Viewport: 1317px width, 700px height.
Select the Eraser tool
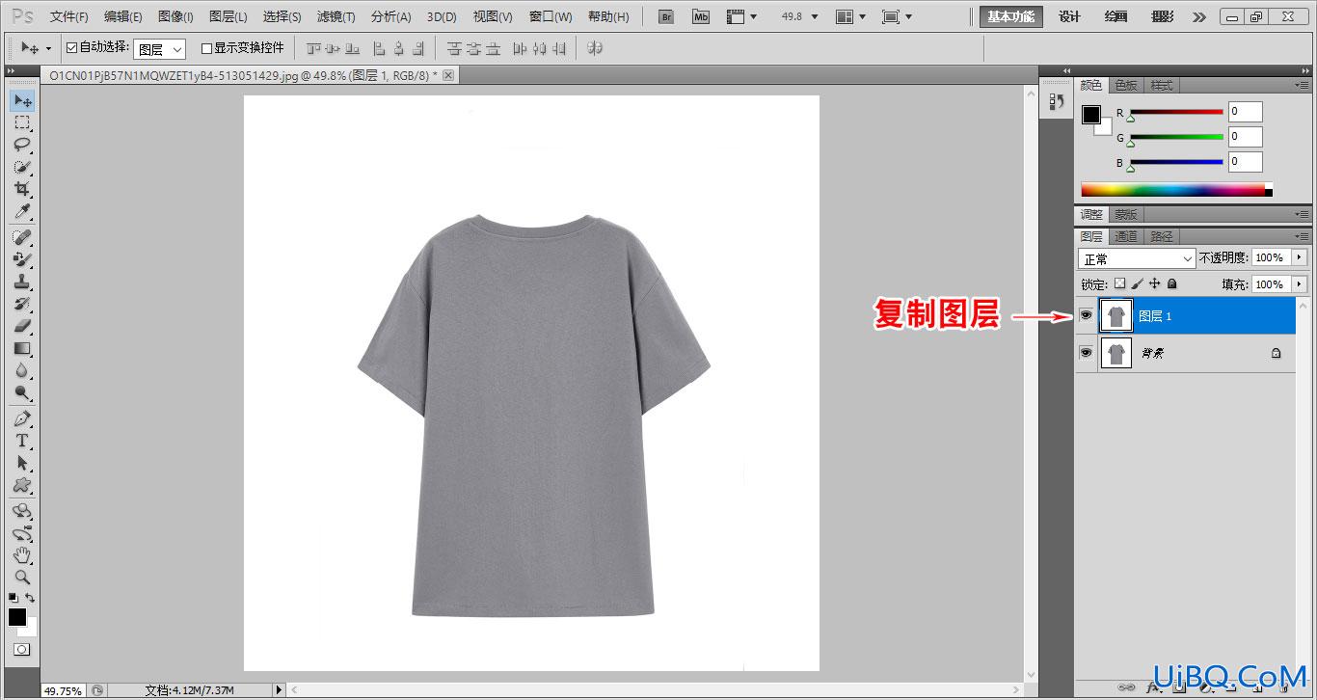[x=22, y=326]
